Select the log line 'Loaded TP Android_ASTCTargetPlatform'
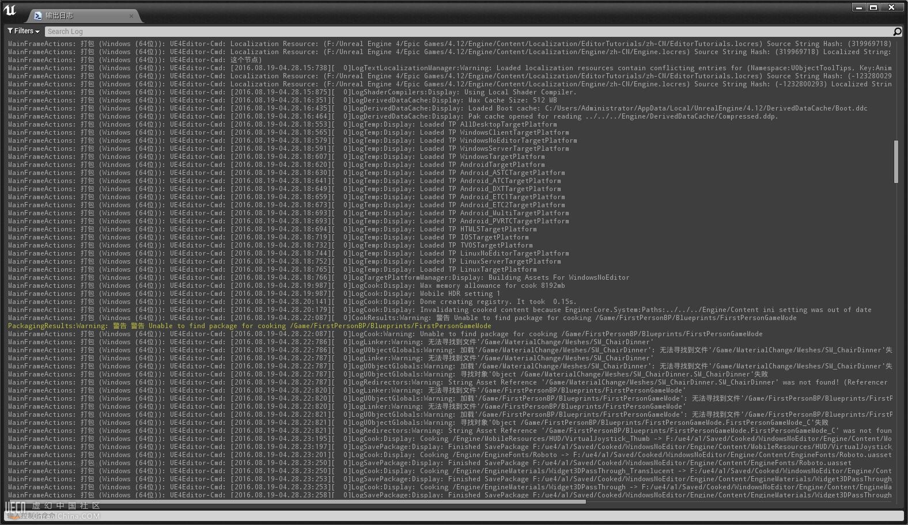Image resolution: width=908 pixels, height=525 pixels. coord(286,173)
